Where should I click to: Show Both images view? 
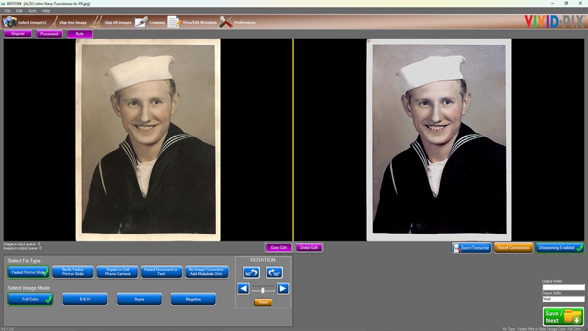click(79, 34)
